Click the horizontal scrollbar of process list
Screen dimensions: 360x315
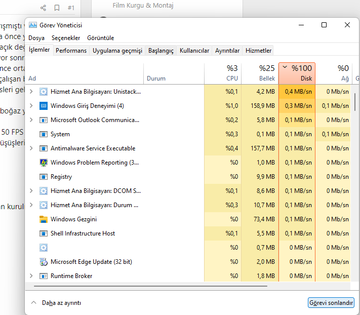coord(150,286)
